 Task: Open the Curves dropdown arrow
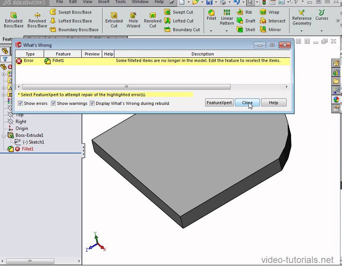(321, 31)
